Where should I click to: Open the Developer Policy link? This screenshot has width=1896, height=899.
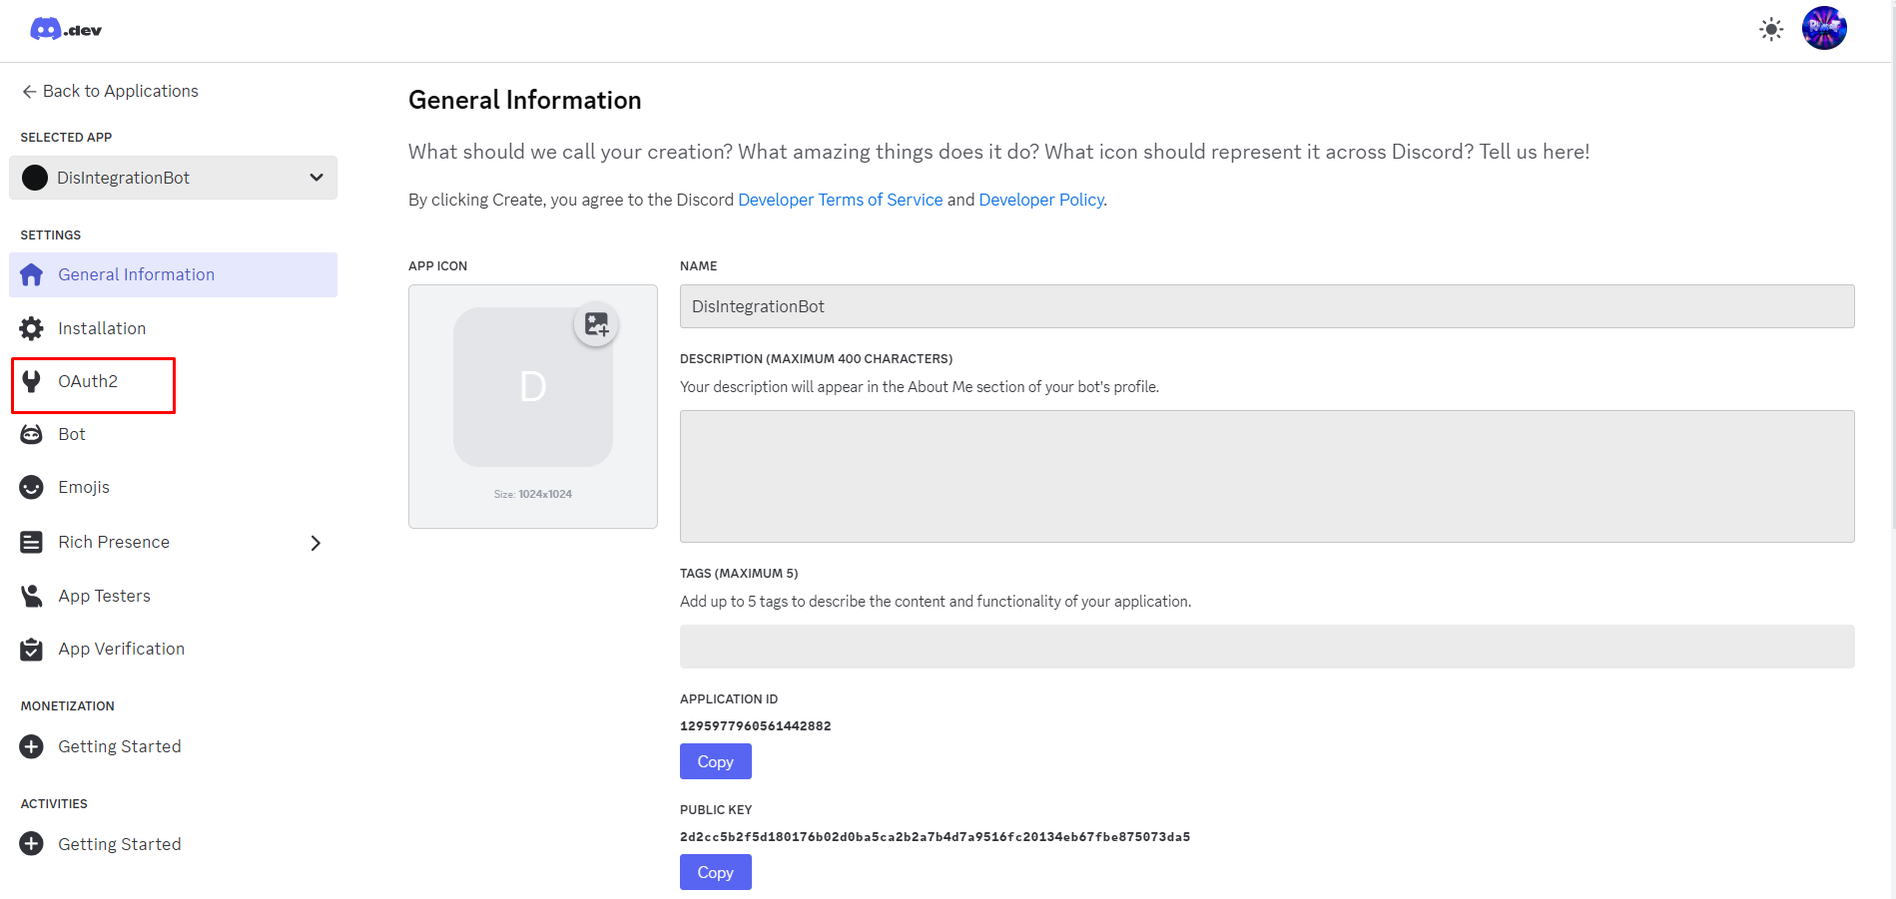tap(1041, 200)
